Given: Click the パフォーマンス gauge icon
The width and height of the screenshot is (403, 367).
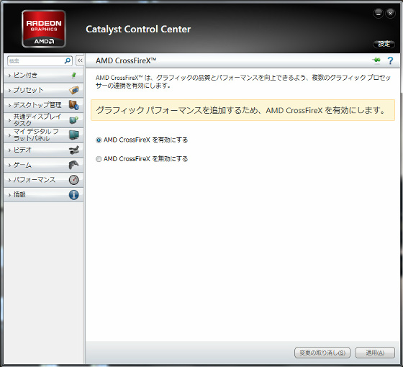Looking at the screenshot, I should 74,180.
